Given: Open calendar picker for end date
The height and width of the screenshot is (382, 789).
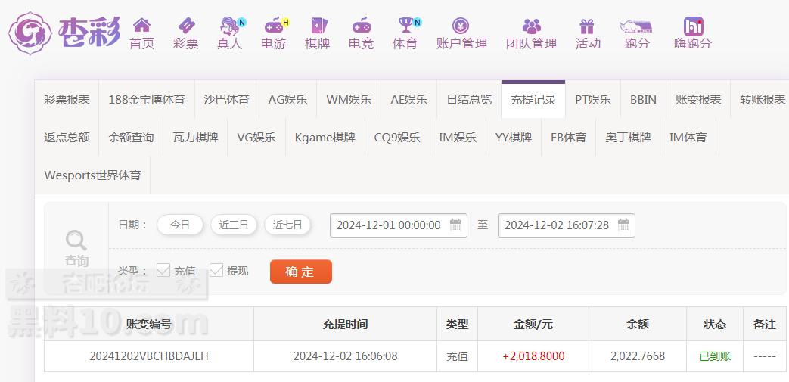Looking at the screenshot, I should [x=623, y=225].
